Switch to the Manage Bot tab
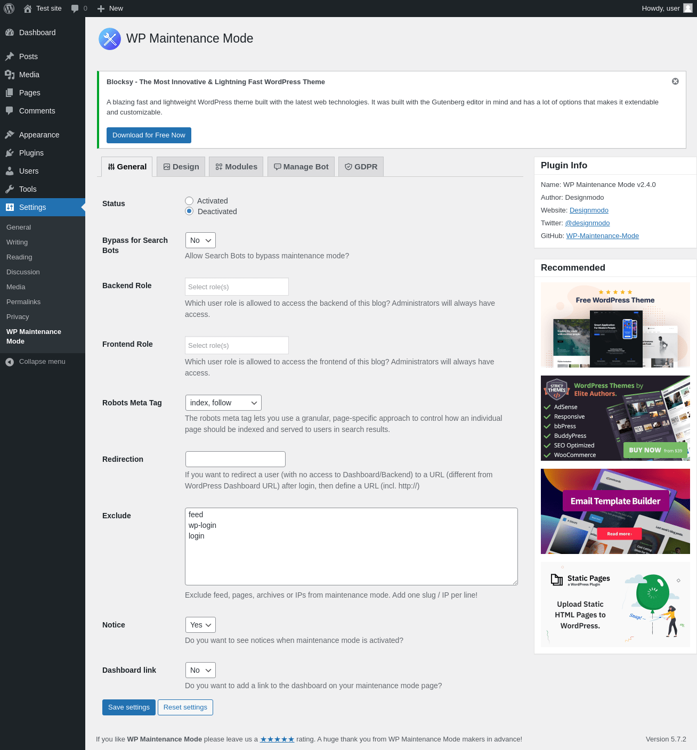Image resolution: width=697 pixels, height=750 pixels. (301, 167)
